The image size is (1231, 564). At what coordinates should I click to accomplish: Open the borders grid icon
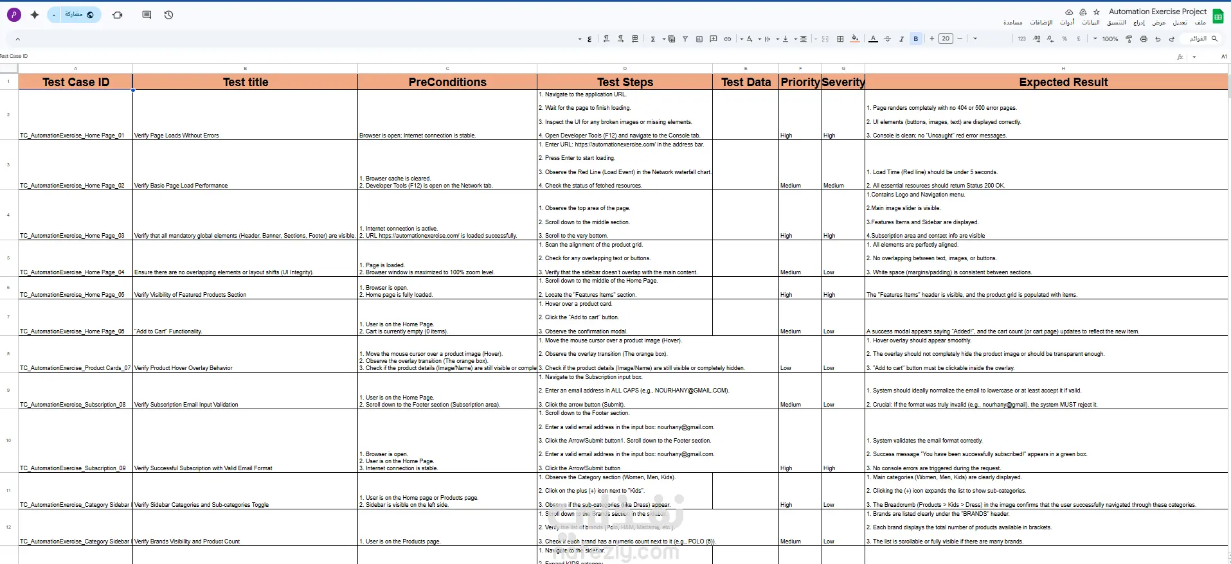click(x=840, y=39)
